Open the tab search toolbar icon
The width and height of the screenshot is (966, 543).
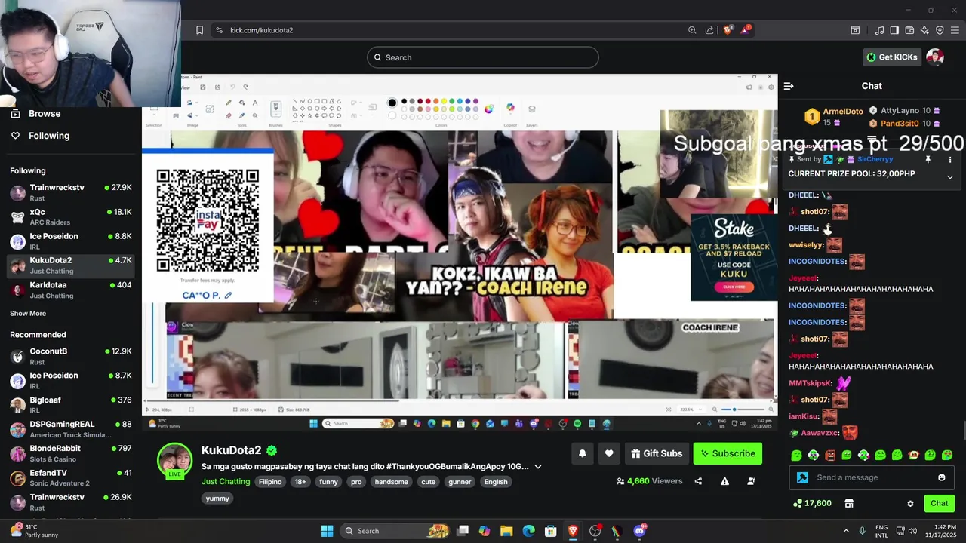pos(855,30)
